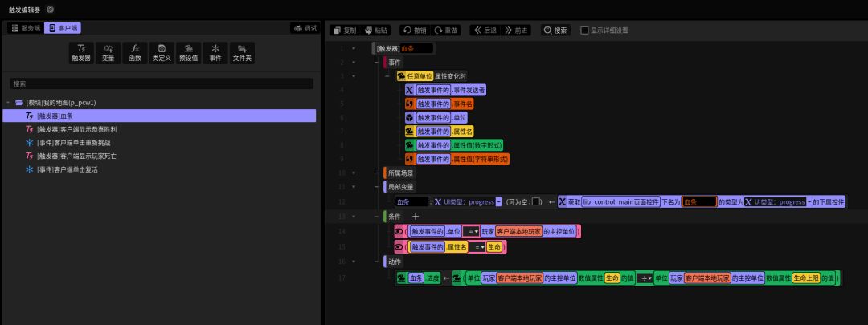Click the 函数 (function) toolbar icon
The image size is (868, 325).
pos(136,52)
